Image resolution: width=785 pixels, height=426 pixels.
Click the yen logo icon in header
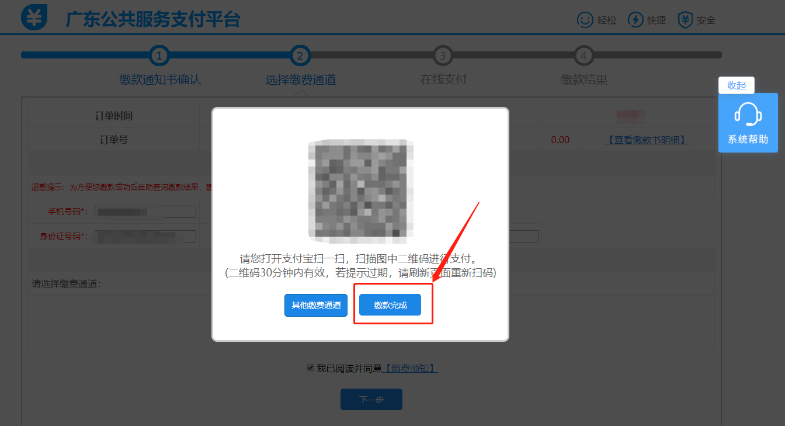pyautogui.click(x=34, y=18)
